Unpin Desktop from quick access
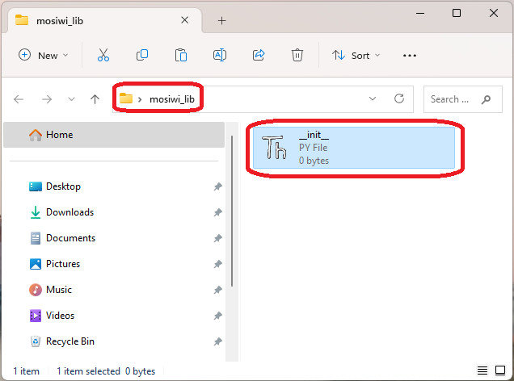Image resolution: width=514 pixels, height=381 pixels. coord(218,186)
